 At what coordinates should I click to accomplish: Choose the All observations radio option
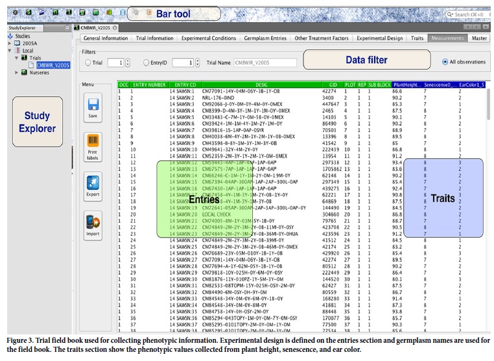(x=445, y=62)
